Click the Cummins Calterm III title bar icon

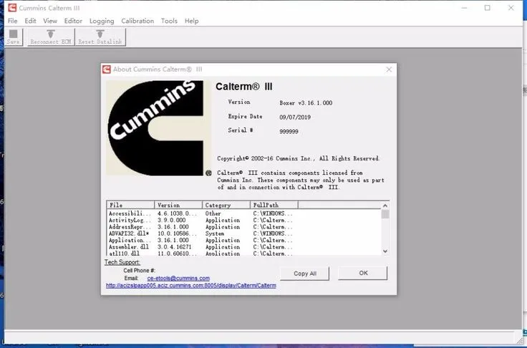(12, 7)
